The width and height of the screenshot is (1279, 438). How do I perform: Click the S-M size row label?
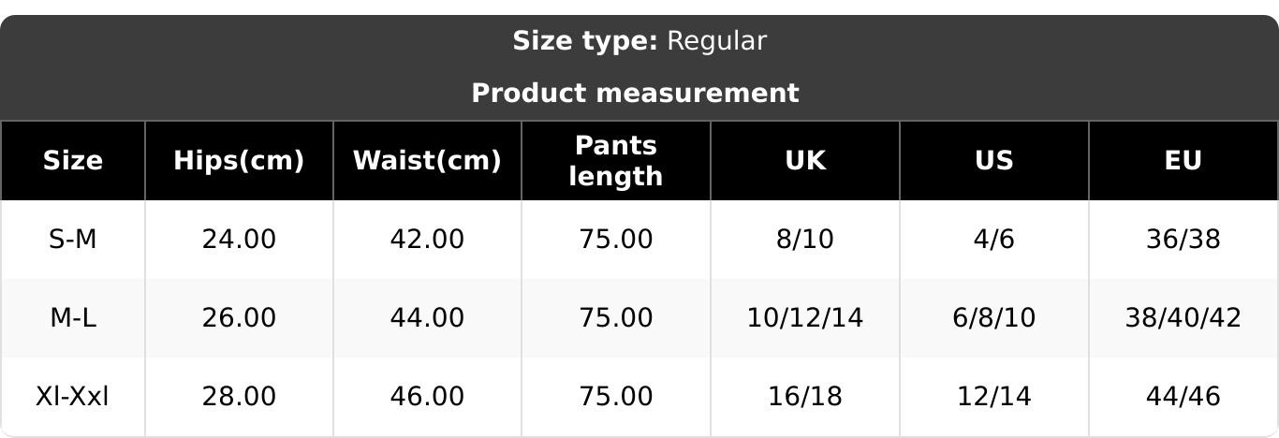tap(72, 240)
